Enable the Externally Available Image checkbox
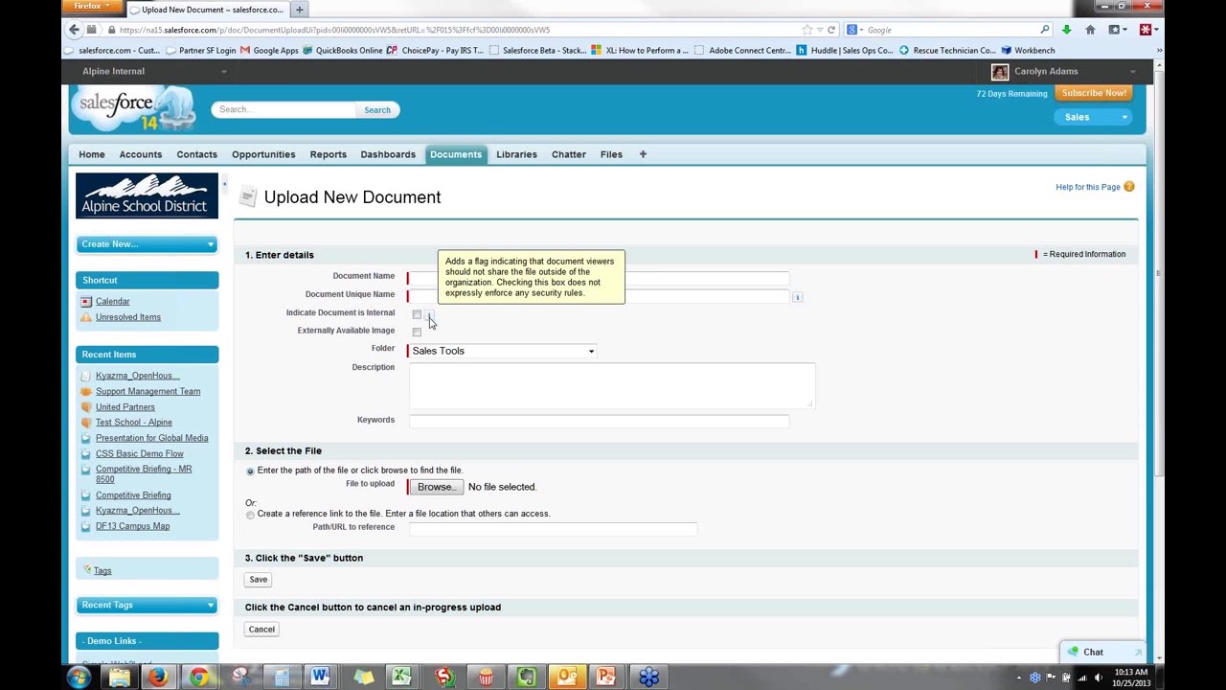The image size is (1226, 690). 417,332
